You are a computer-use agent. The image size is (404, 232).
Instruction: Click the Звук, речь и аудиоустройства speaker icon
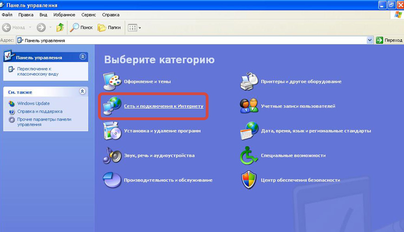(112, 155)
